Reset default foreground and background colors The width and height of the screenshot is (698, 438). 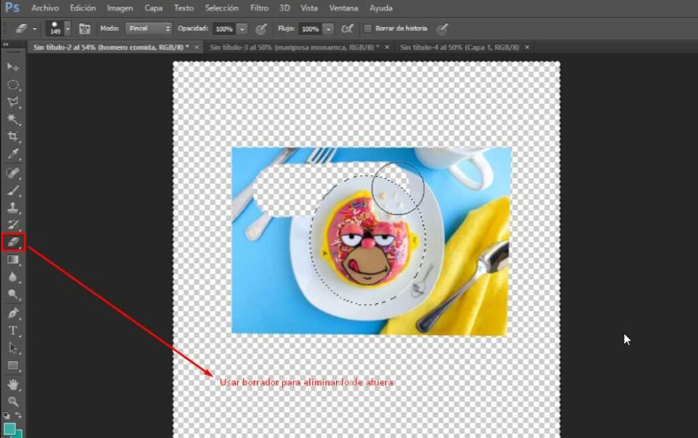click(6, 415)
